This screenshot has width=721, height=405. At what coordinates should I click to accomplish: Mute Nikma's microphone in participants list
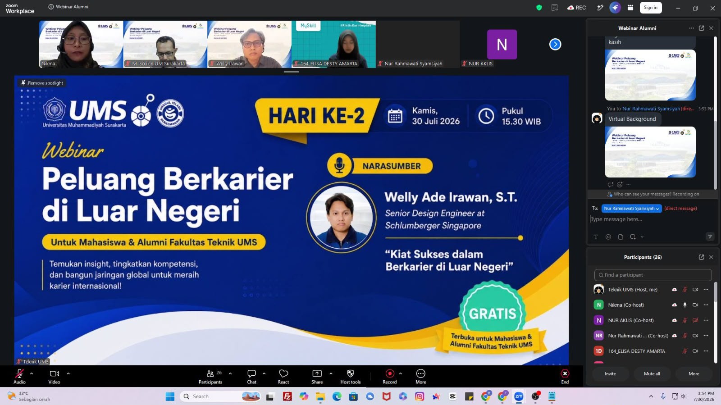(685, 305)
